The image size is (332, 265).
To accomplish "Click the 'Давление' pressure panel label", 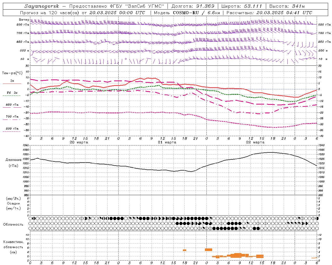I will coord(13,160).
